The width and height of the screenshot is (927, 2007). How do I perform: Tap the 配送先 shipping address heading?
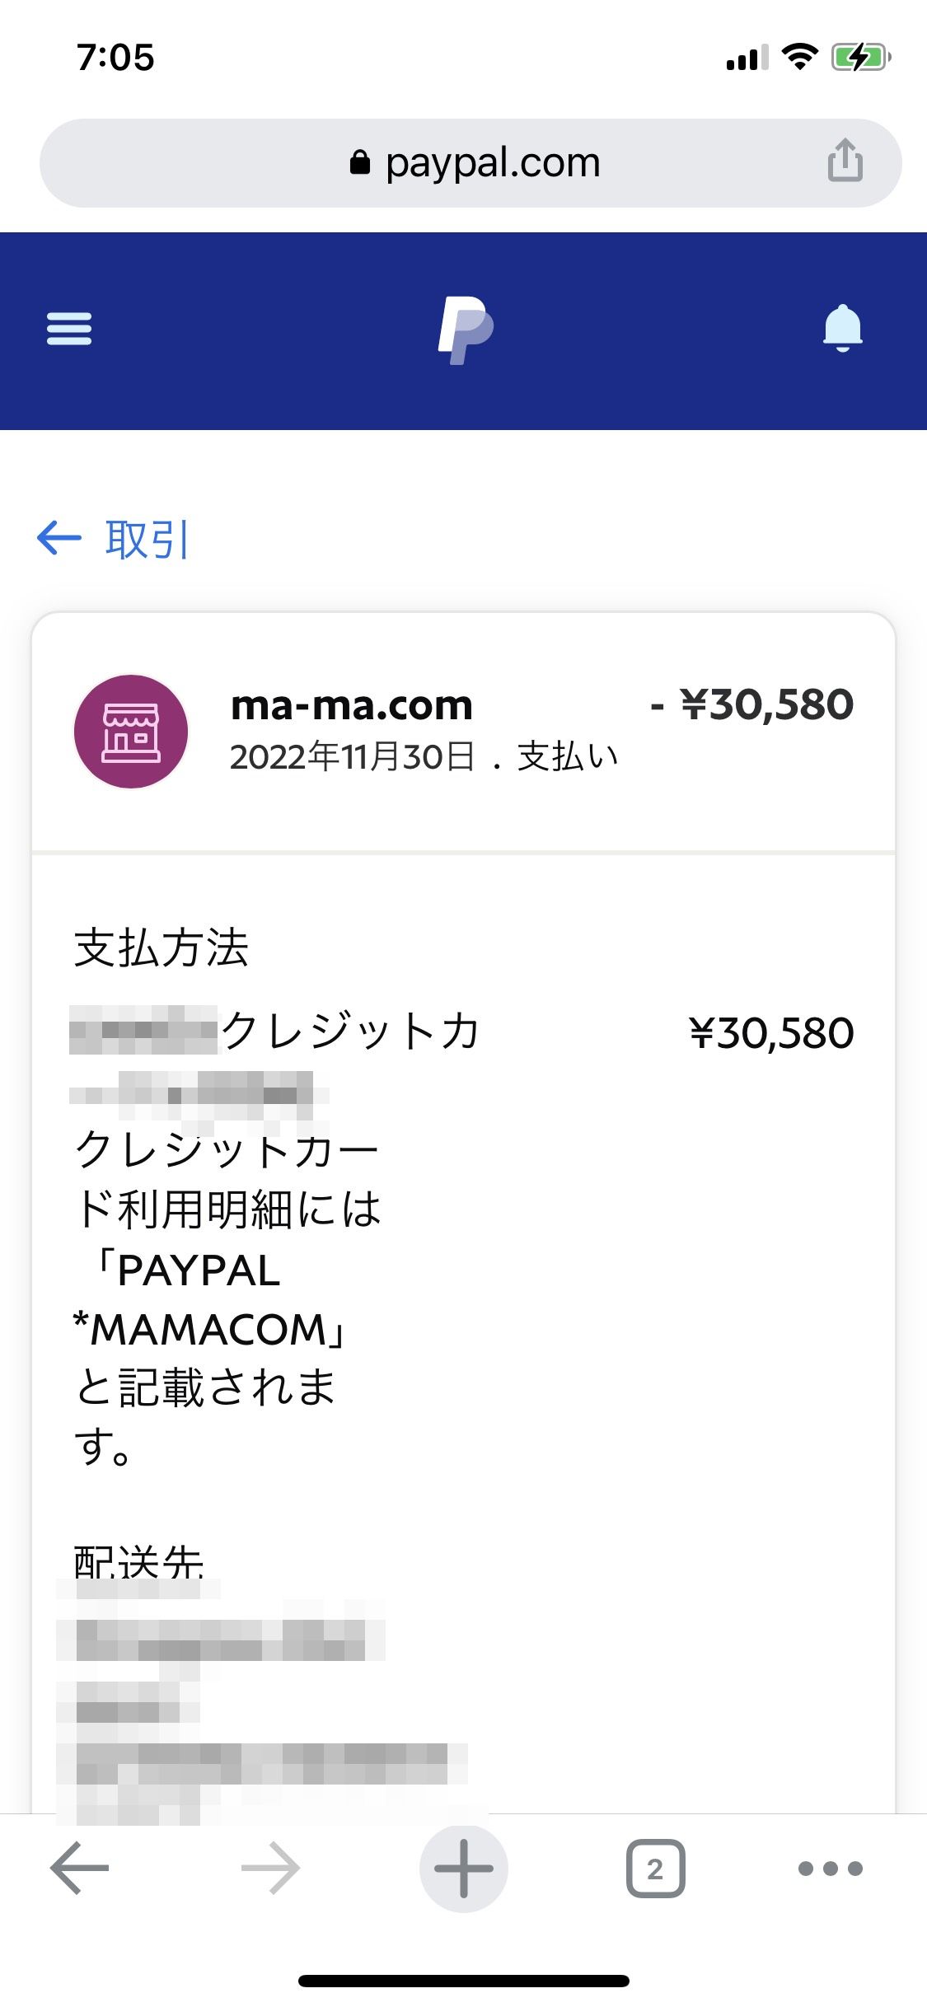pos(138,1560)
